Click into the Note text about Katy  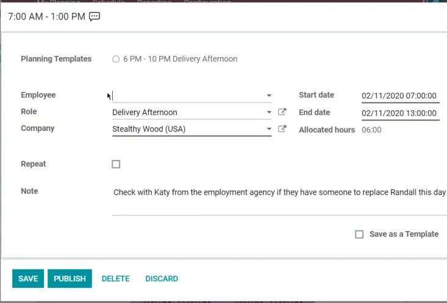[279, 192]
